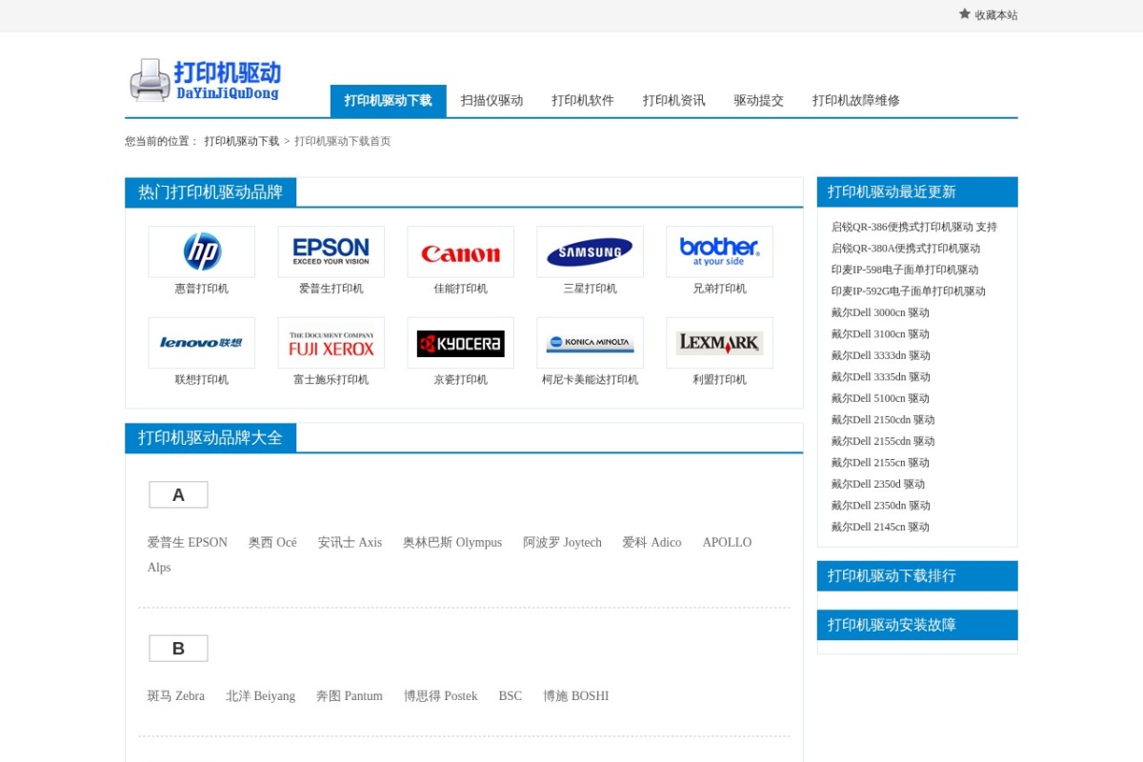Open 启锐QR-386便携式打印机驱动 link
Image resolution: width=1143 pixels, height=762 pixels.
[x=914, y=227]
